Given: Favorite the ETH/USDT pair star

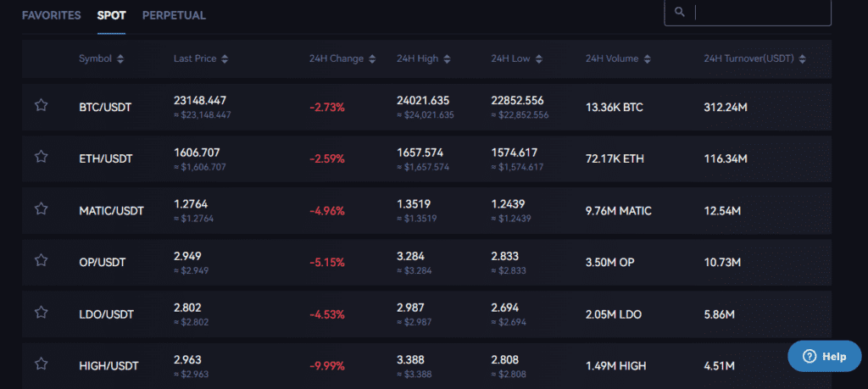Looking at the screenshot, I should pyautogui.click(x=41, y=157).
